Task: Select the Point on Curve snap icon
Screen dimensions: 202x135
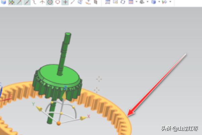Action: (73, 2)
